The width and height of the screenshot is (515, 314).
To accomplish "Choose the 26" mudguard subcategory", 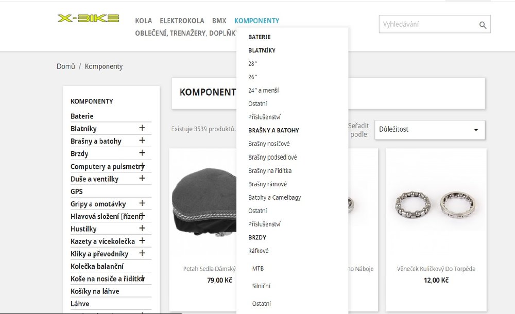I will coord(252,77).
